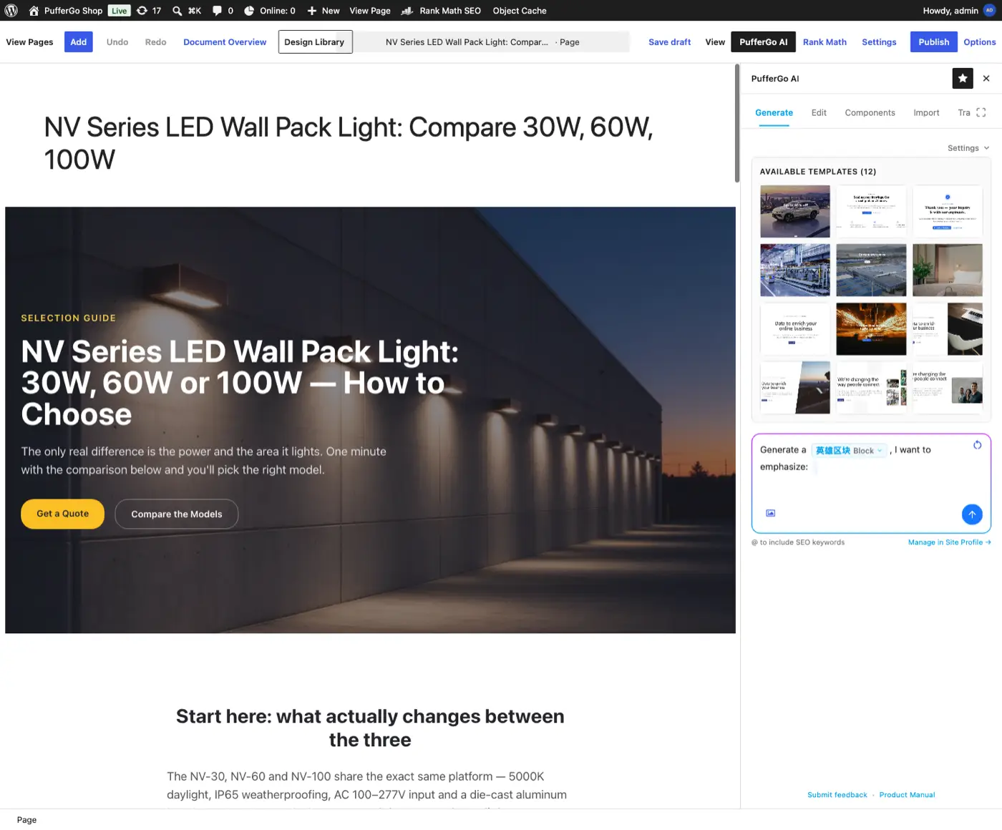The image size is (1002, 830).
Task: Click Save draft
Action: click(669, 42)
